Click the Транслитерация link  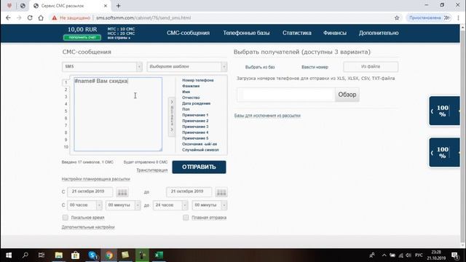[x=152, y=170]
